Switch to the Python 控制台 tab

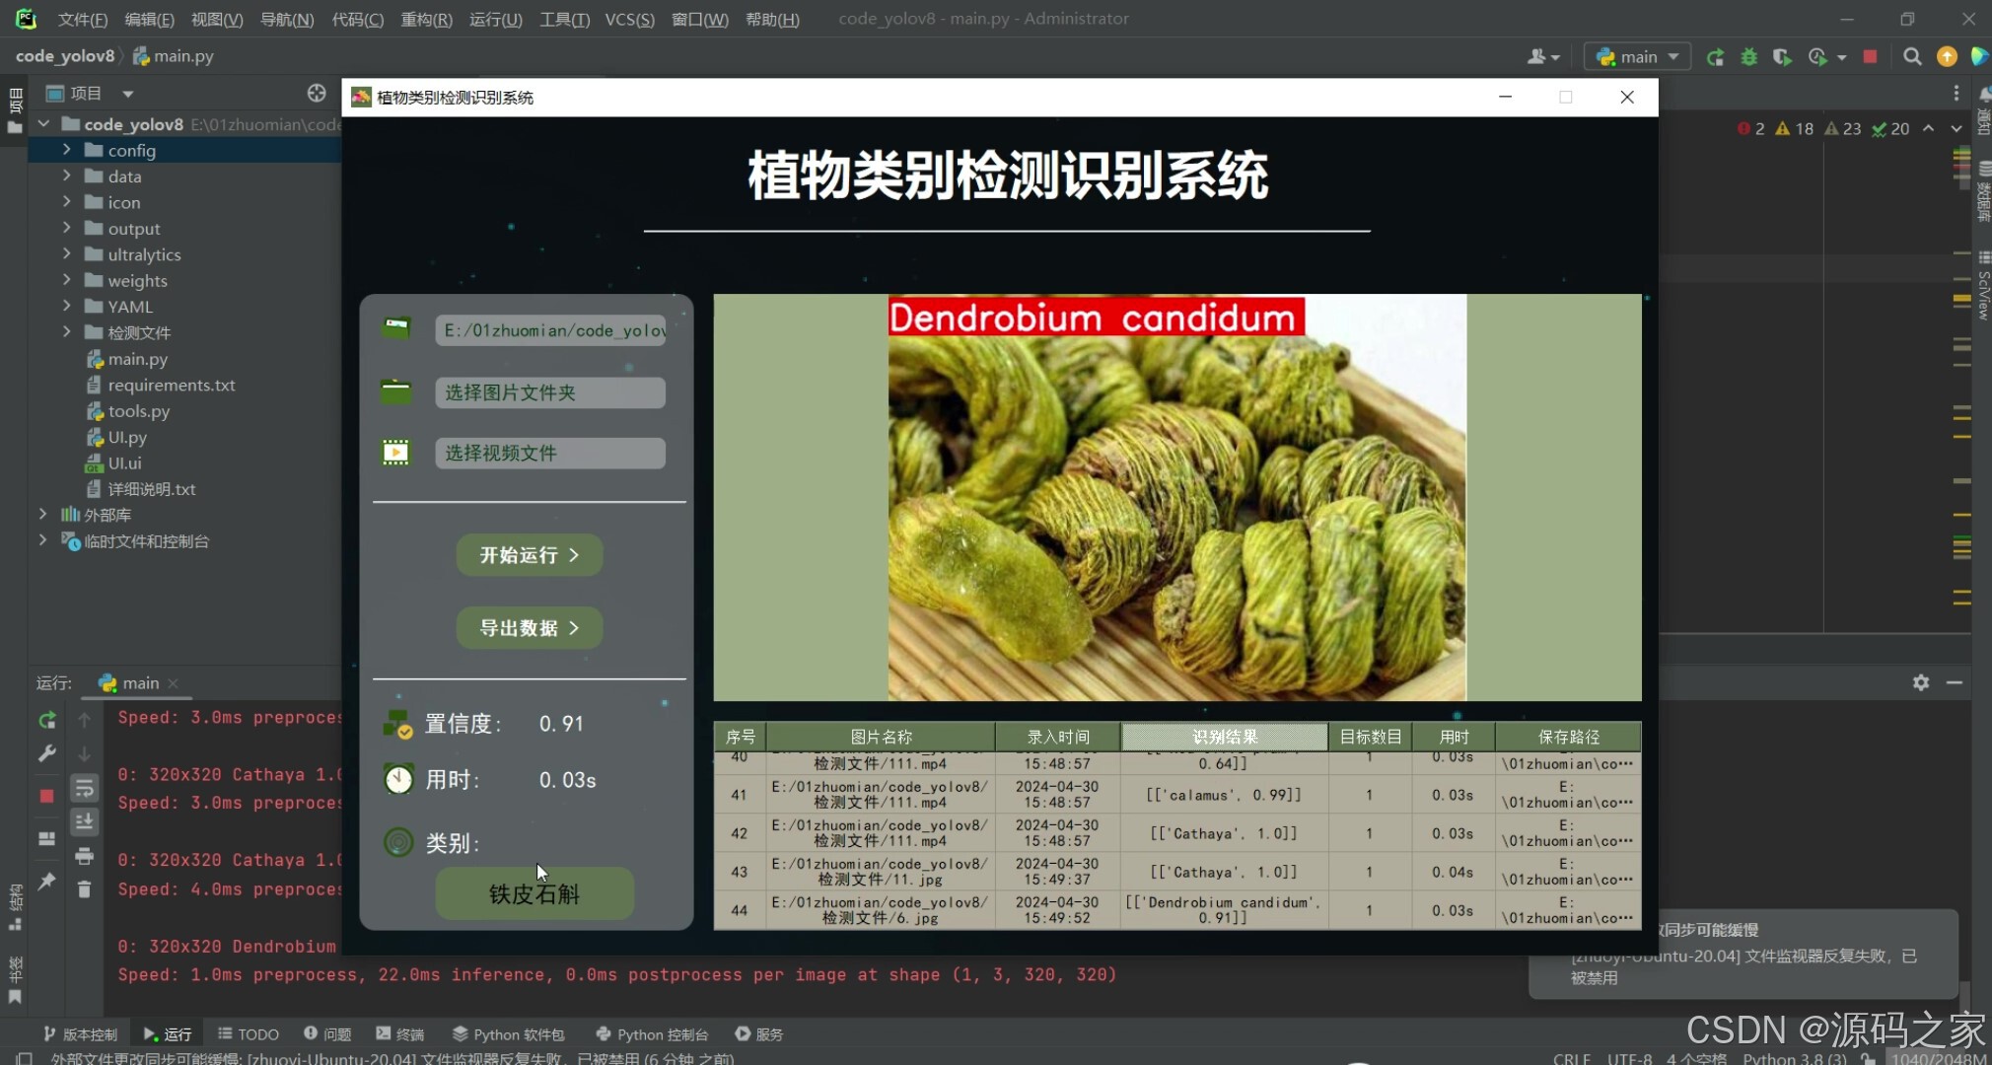tap(651, 1033)
